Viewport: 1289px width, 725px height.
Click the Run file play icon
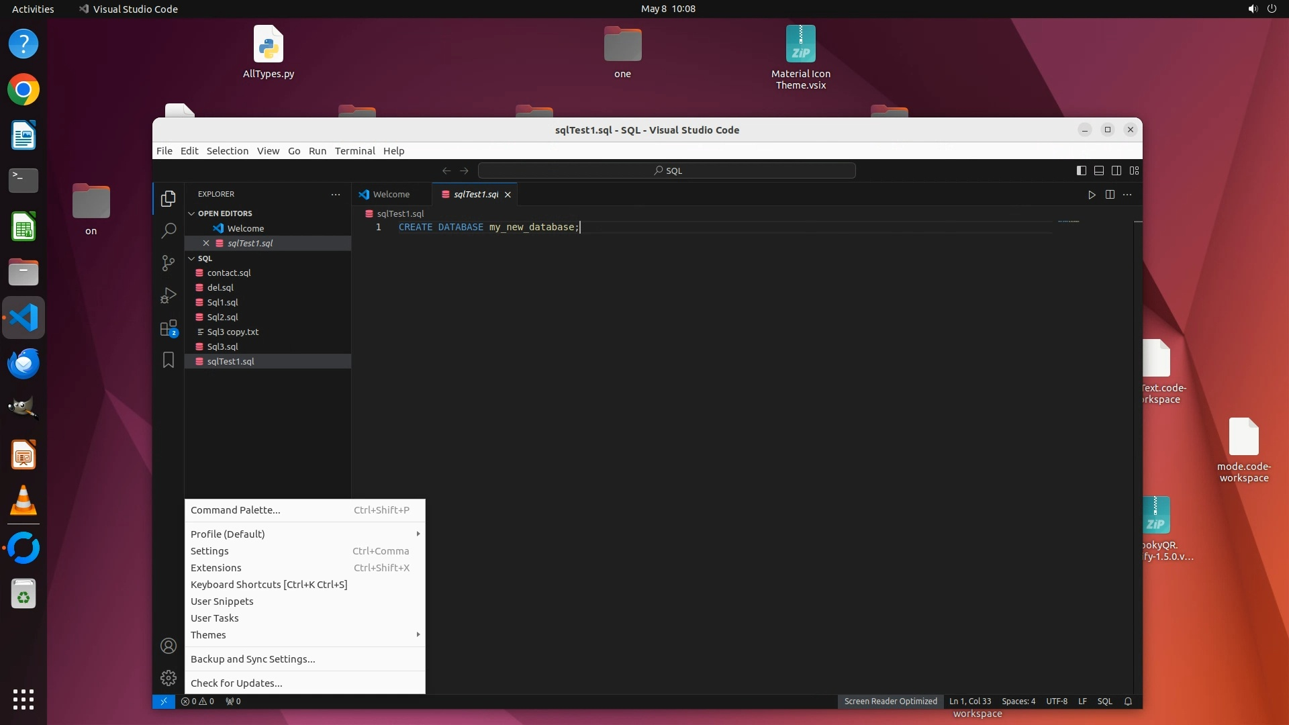point(1092,195)
